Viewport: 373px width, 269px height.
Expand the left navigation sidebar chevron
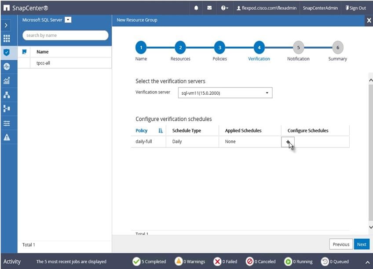pyautogui.click(x=6, y=25)
